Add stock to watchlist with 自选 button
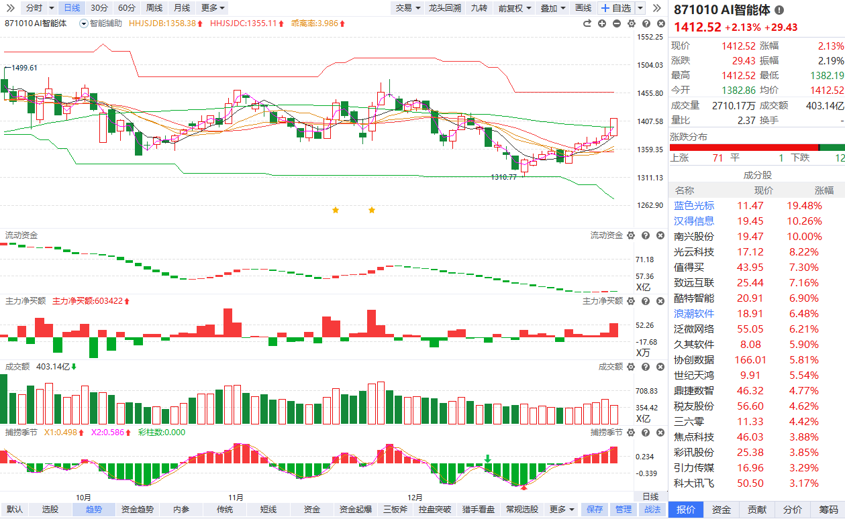The image size is (845, 519). tap(615, 8)
